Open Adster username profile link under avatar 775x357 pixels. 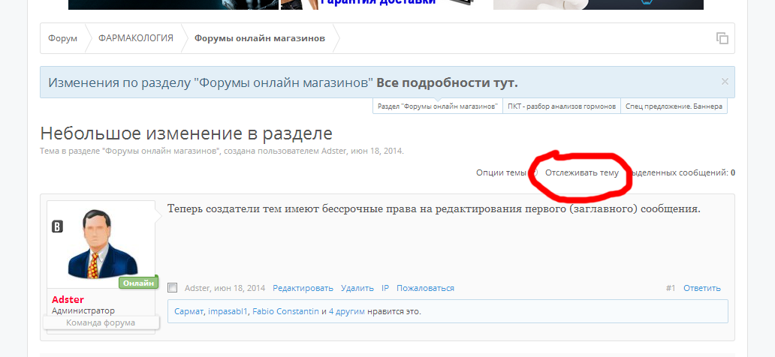coord(68,299)
